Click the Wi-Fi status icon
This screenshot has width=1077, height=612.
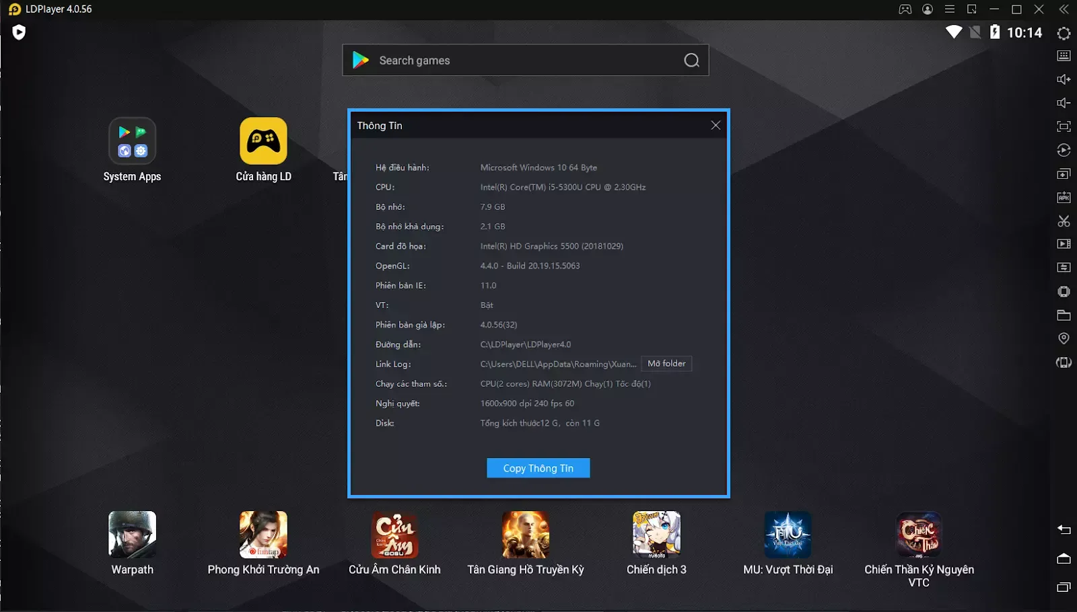[954, 32]
